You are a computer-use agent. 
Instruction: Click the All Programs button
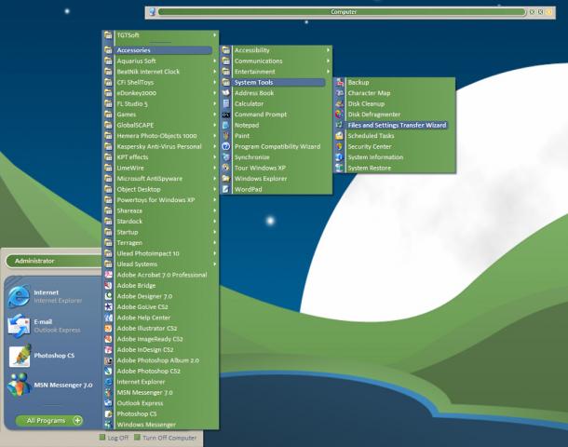(x=49, y=421)
